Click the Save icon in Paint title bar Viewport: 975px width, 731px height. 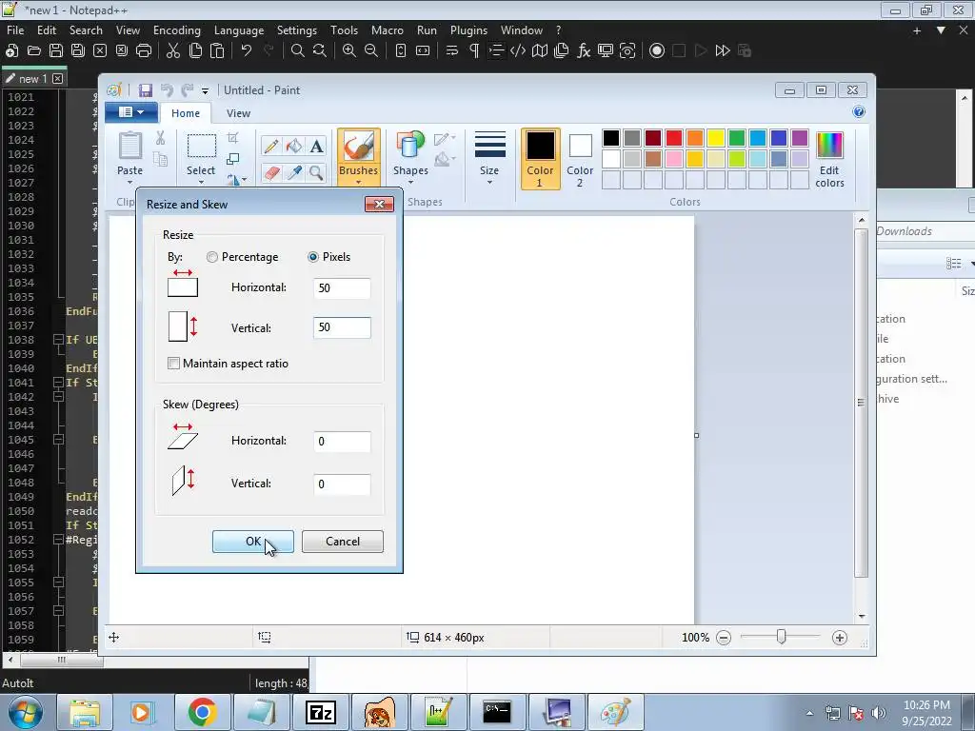(146, 90)
